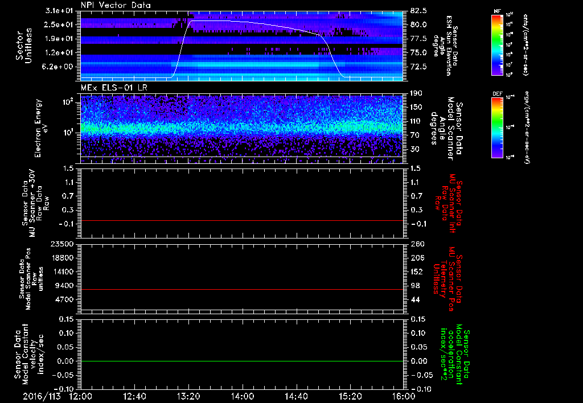Click the white sun elevation curve

point(241,22)
